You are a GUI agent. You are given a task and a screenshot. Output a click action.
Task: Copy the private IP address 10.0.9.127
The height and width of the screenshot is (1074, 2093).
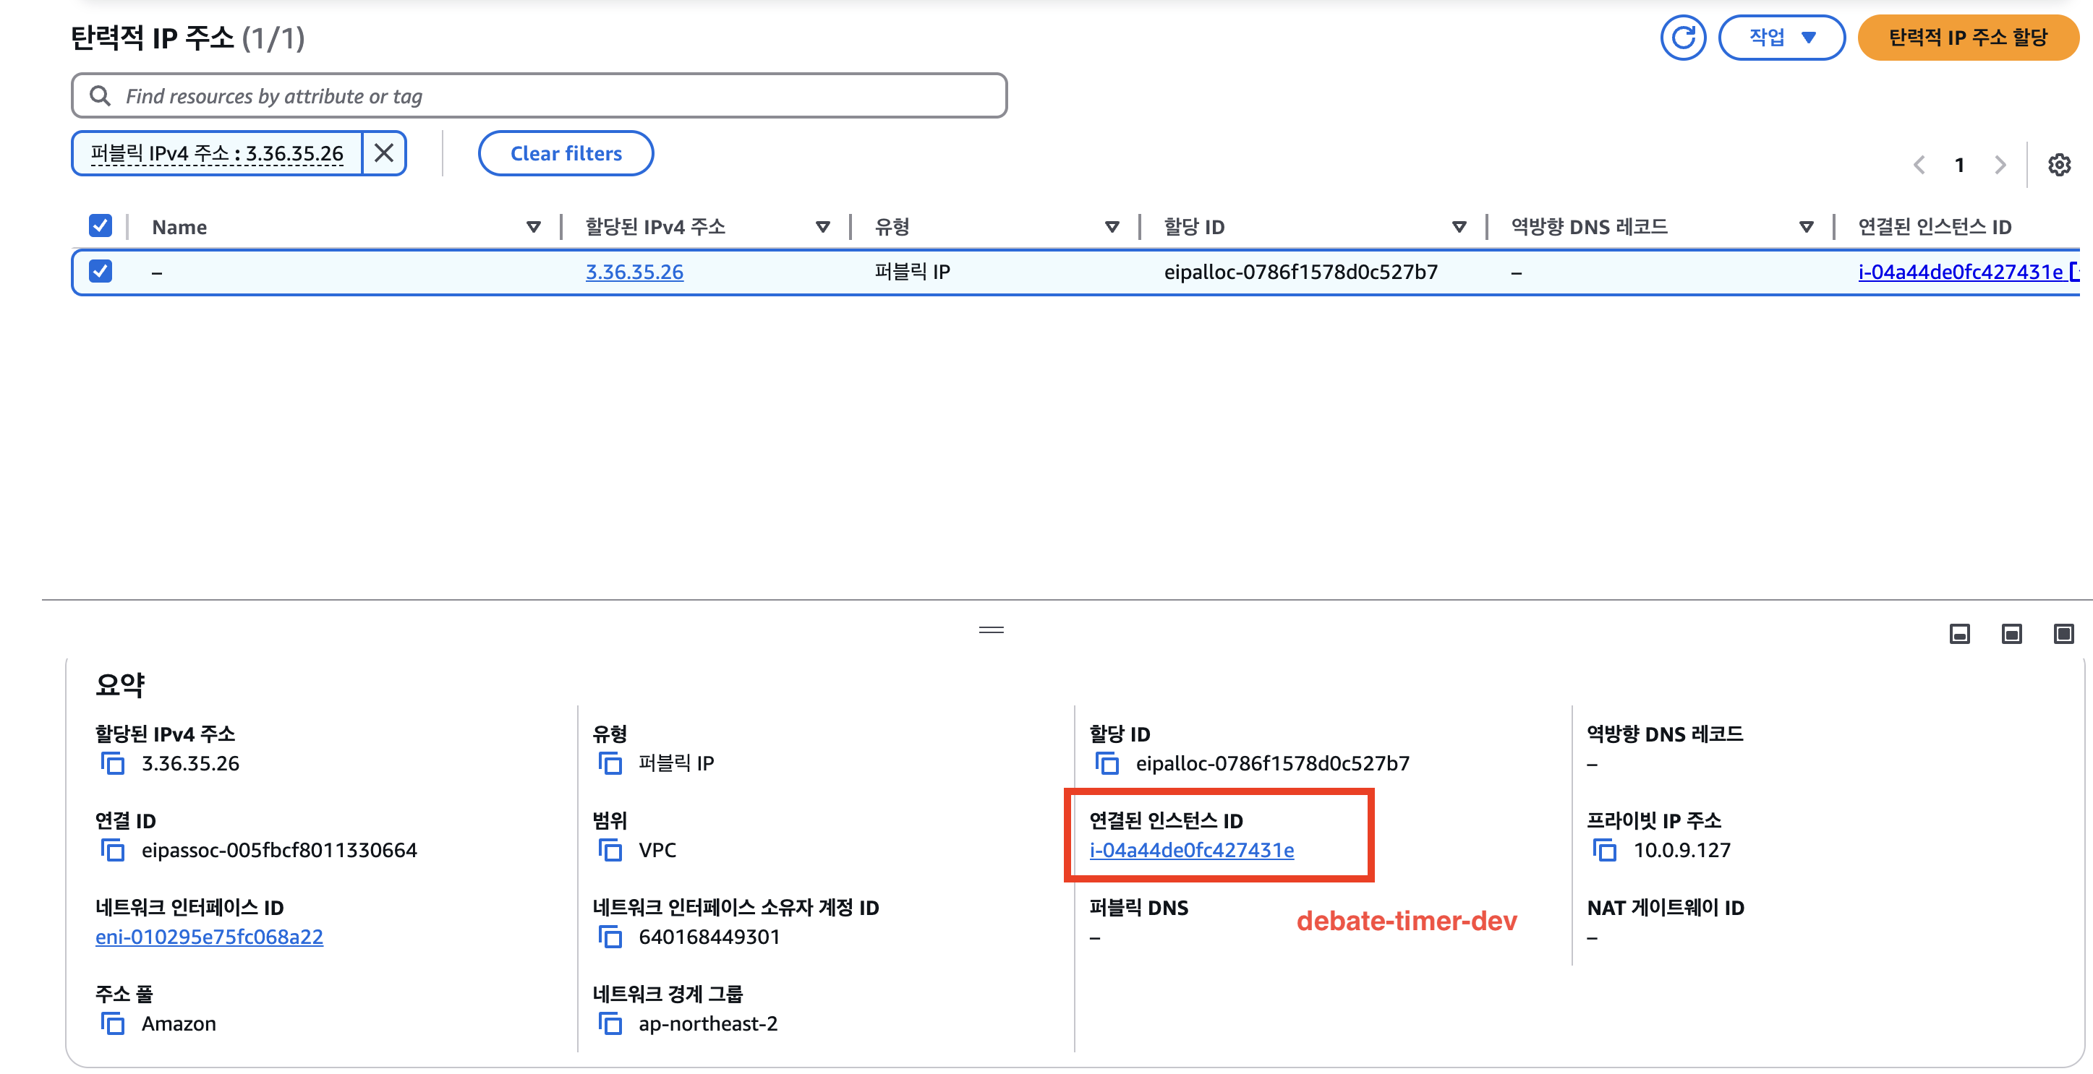point(1605,850)
